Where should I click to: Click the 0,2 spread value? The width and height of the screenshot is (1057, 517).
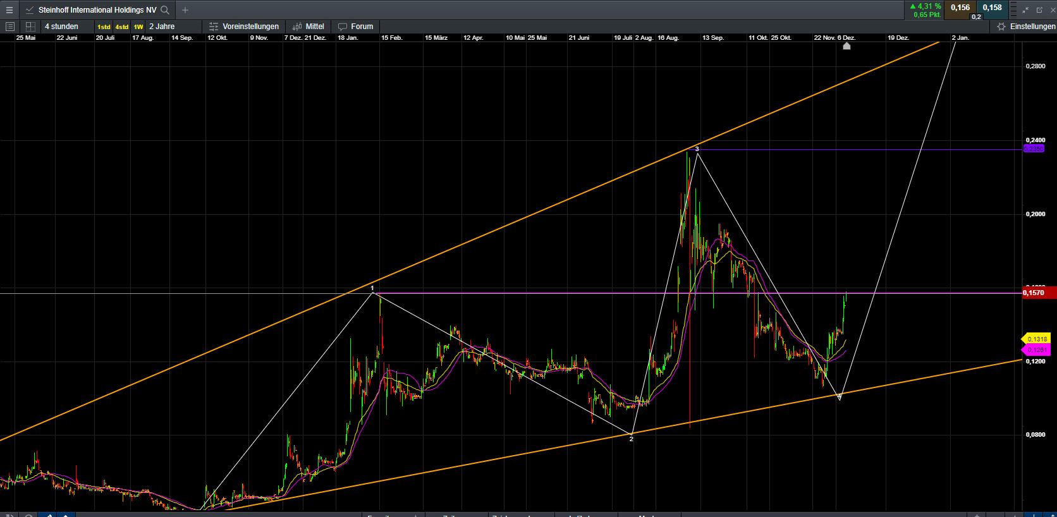click(x=976, y=16)
